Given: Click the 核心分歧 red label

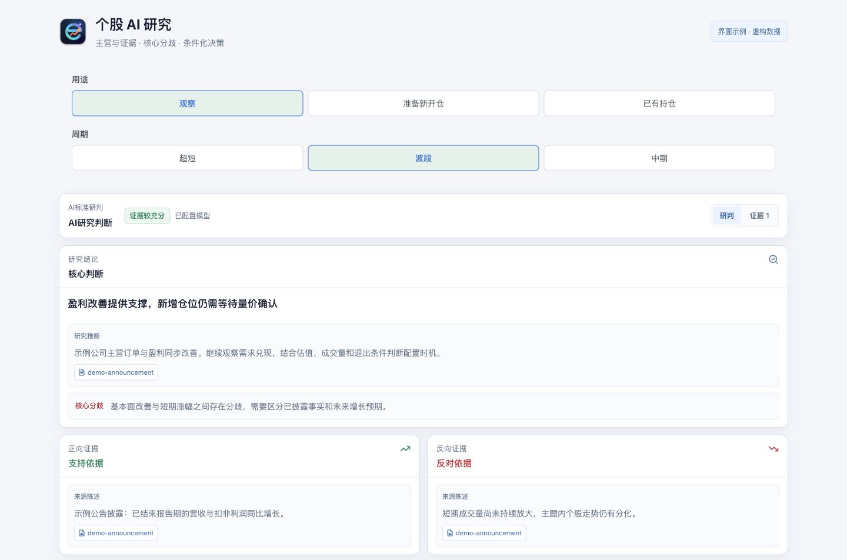Looking at the screenshot, I should pos(89,406).
